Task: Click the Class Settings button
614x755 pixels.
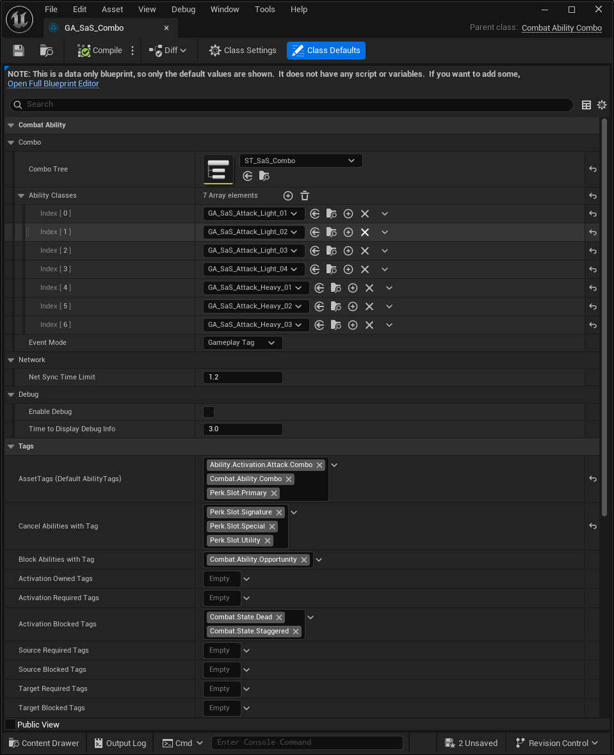Action: (243, 51)
